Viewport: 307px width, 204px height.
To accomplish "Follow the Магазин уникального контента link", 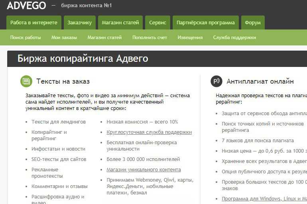I will point(144,170).
